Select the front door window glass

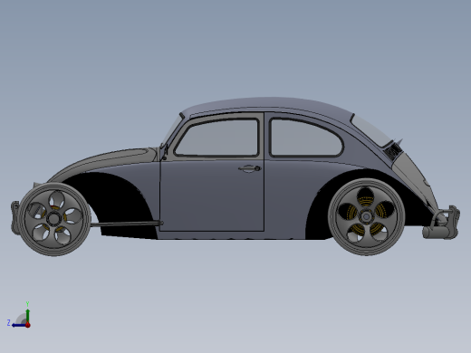click(219, 138)
